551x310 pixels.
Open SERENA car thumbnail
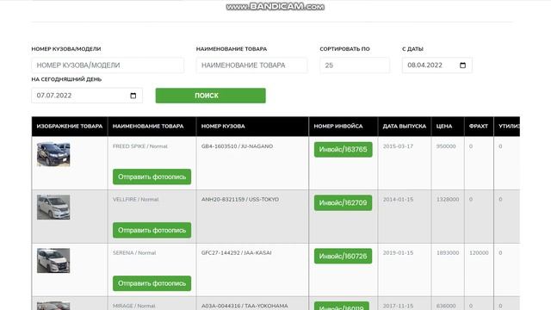coord(53,261)
